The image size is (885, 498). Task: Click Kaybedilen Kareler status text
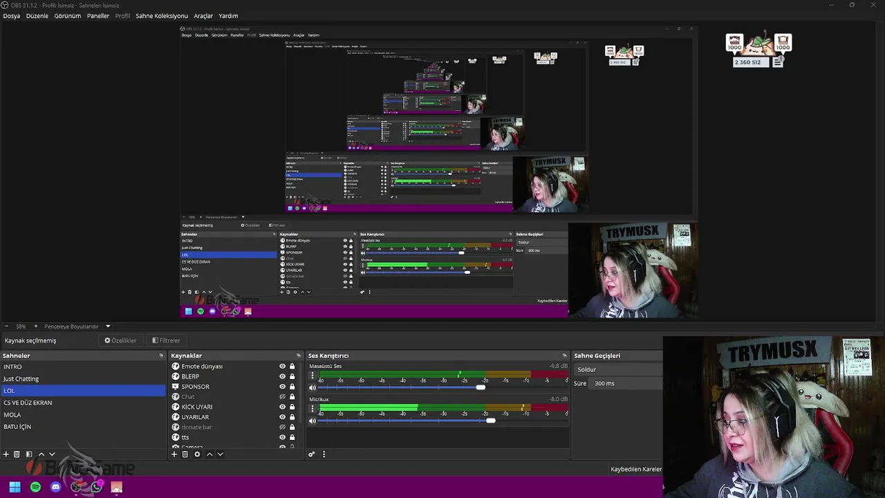pyautogui.click(x=635, y=469)
